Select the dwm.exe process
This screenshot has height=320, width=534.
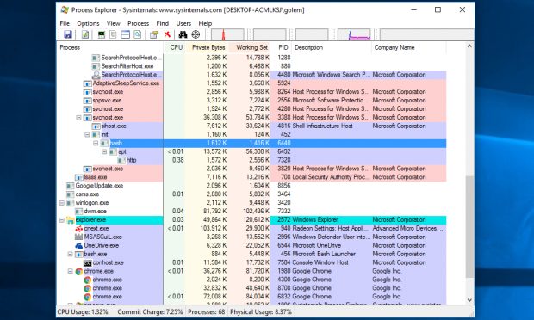pos(95,212)
